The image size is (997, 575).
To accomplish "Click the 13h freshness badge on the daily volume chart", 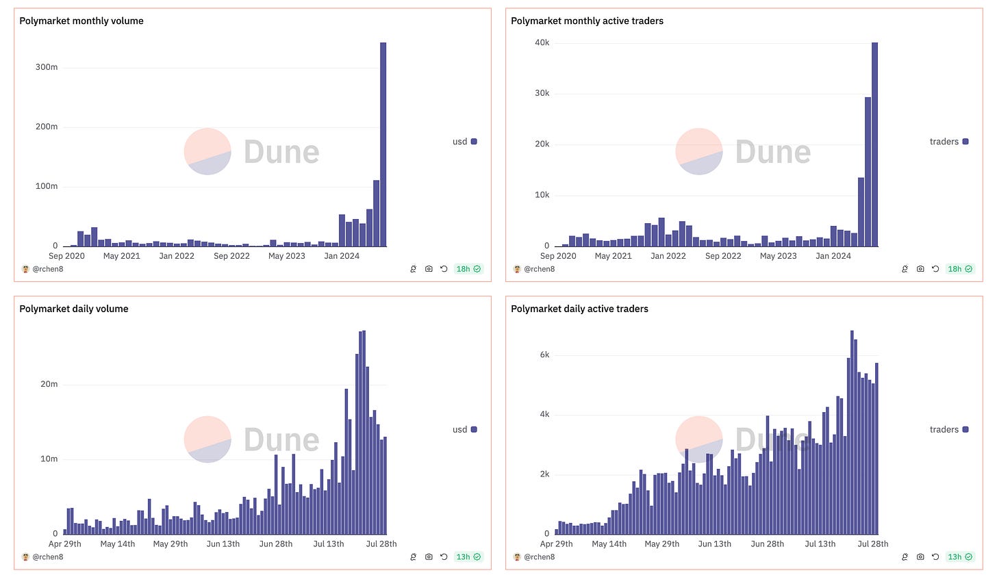I will (468, 557).
